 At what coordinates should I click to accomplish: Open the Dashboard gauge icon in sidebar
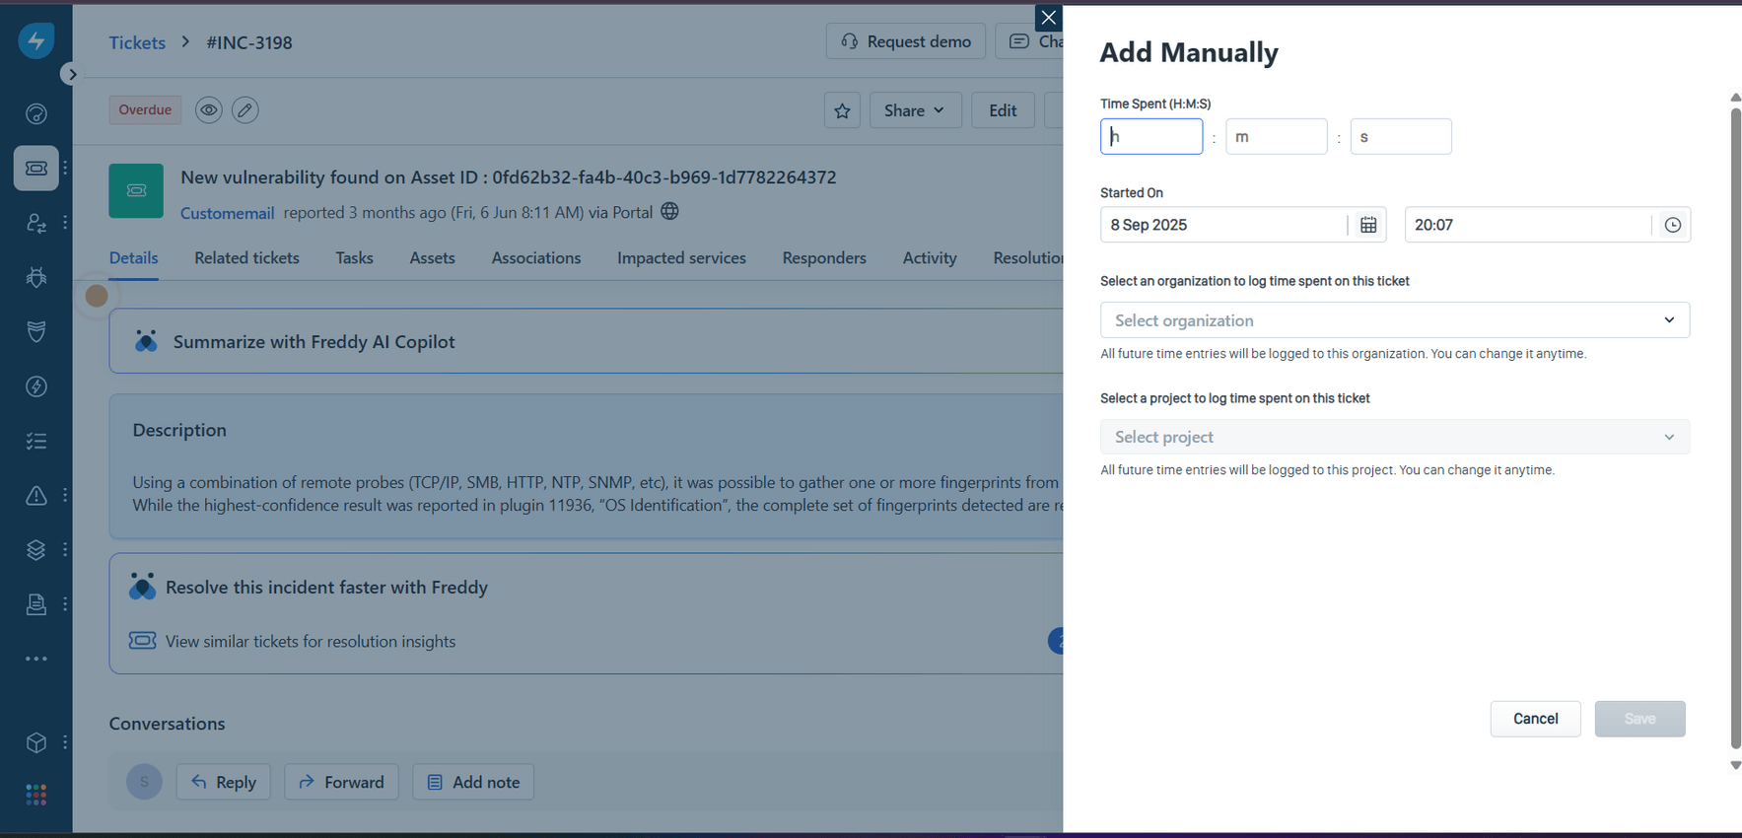pyautogui.click(x=36, y=114)
